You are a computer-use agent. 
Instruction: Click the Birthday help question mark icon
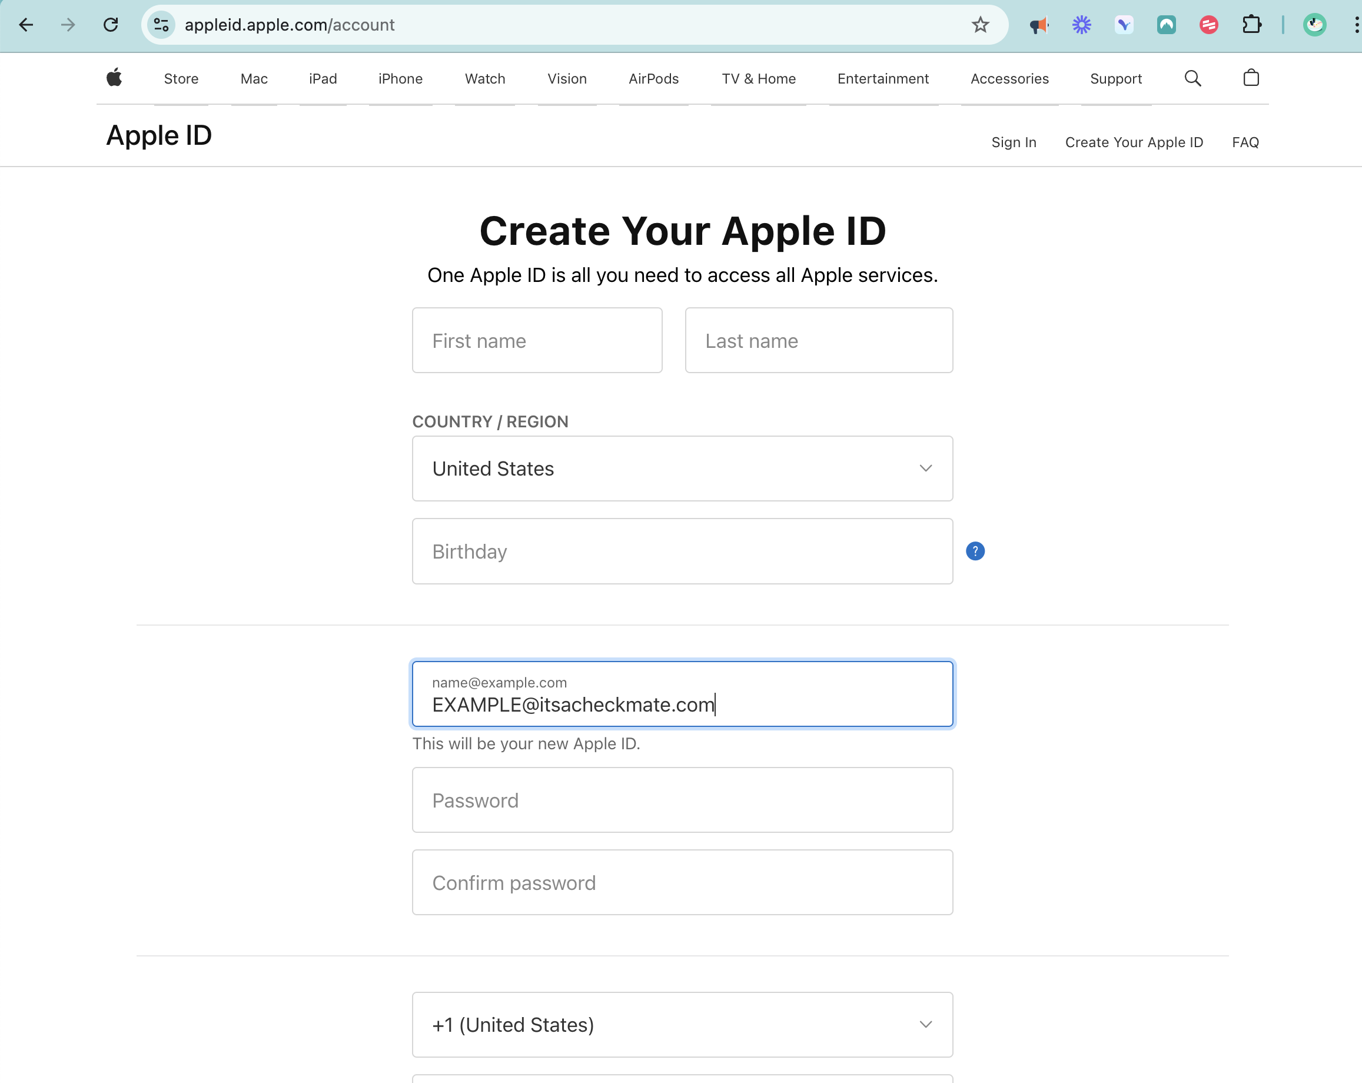coord(975,551)
